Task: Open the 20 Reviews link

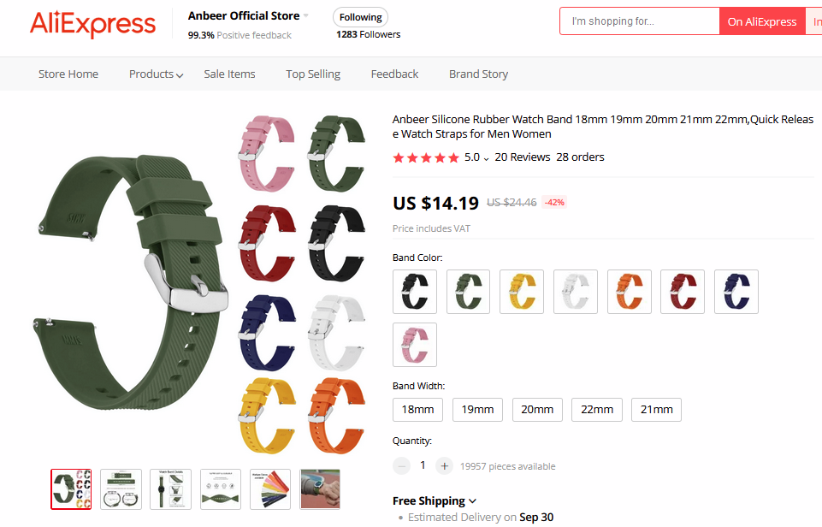Action: pos(523,157)
